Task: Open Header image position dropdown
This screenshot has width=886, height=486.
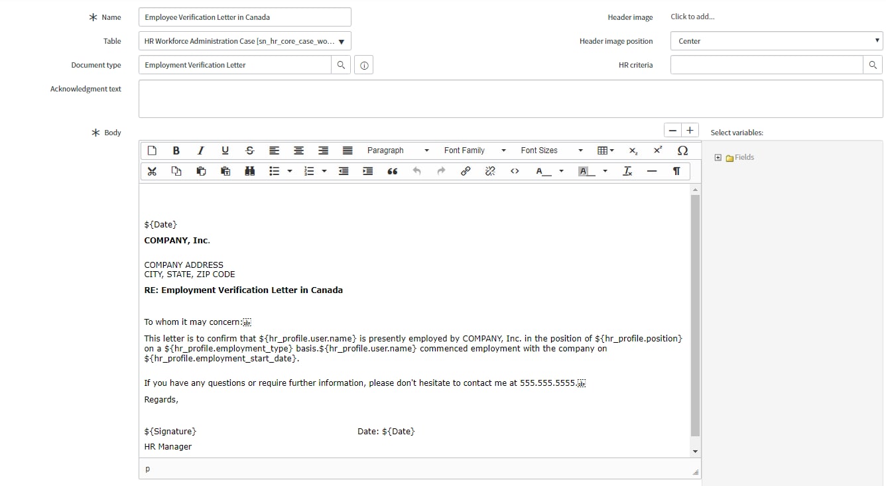Action: coord(777,41)
